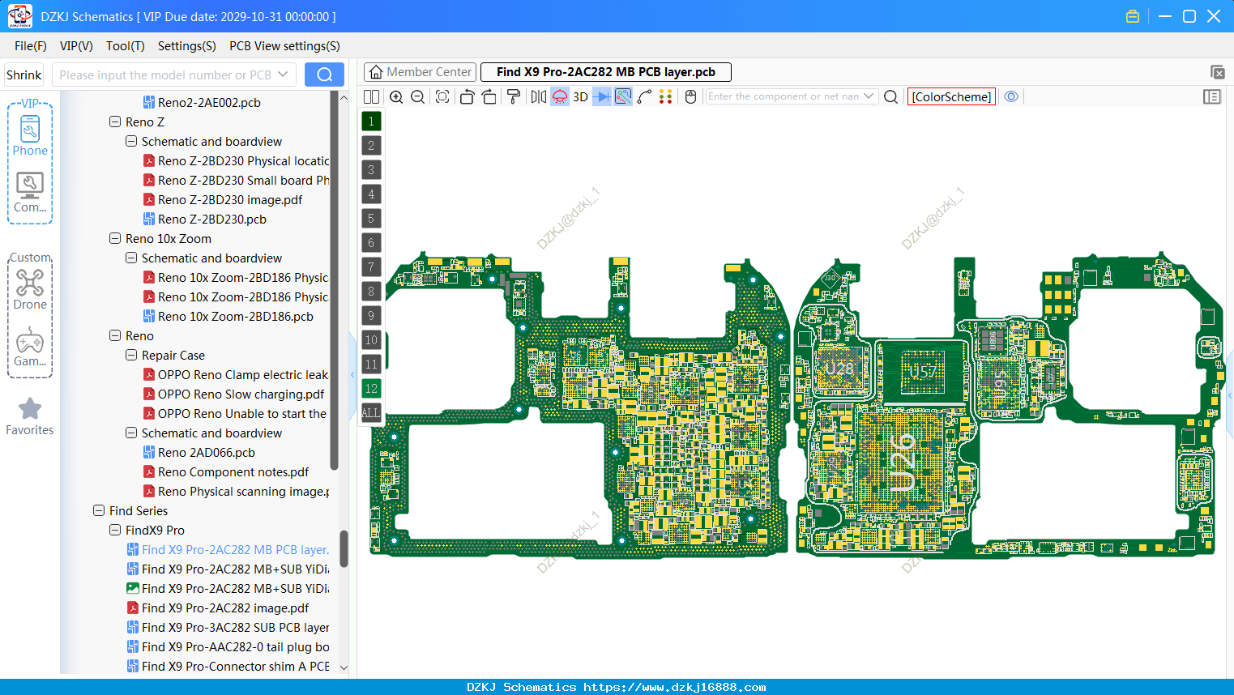Click the Shrink button
Screen dimensions: 1234x695
click(x=23, y=75)
